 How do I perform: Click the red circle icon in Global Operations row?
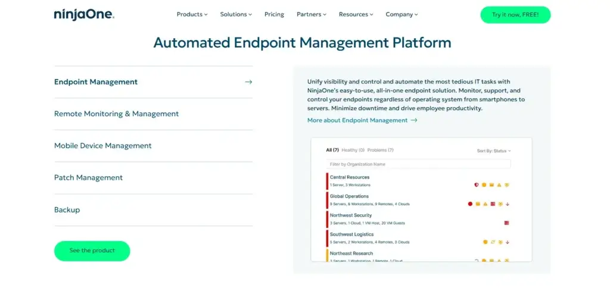[x=470, y=204]
